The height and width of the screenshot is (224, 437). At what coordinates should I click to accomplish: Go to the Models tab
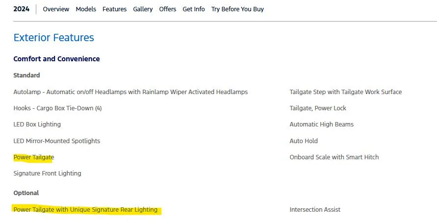pos(86,9)
